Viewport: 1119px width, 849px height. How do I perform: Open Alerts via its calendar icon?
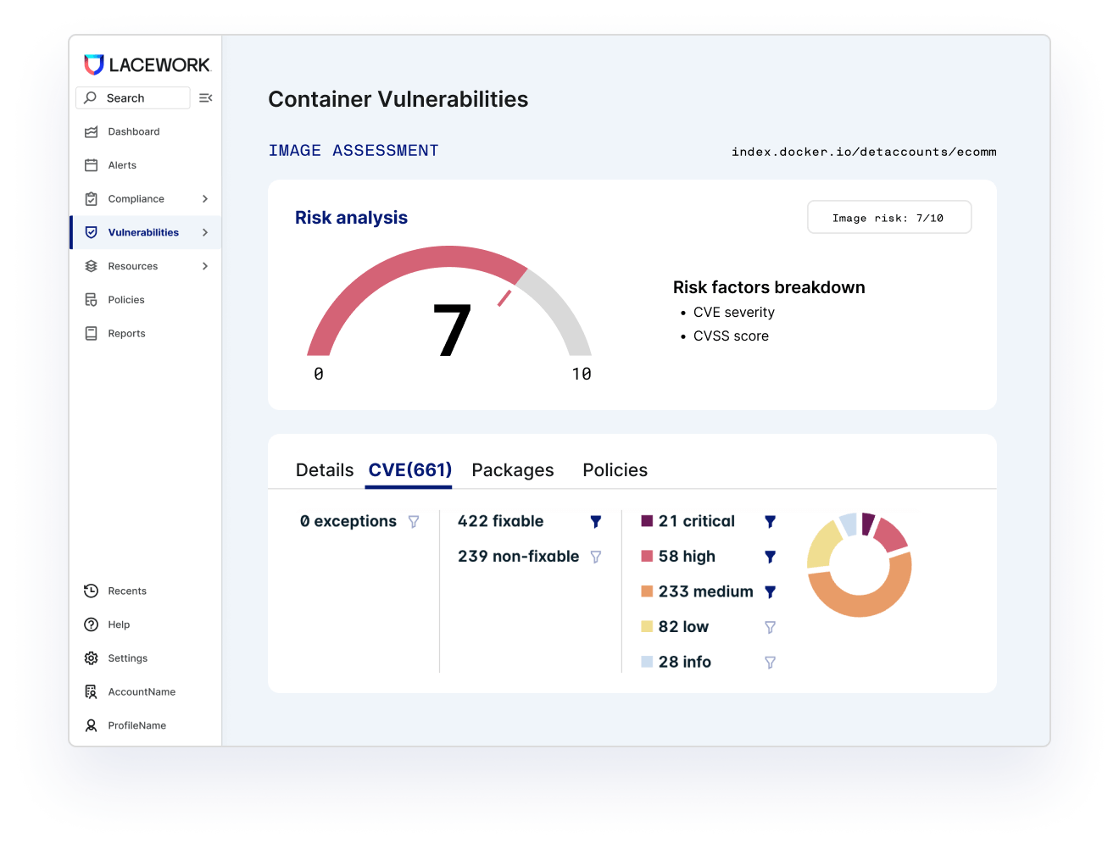92,166
